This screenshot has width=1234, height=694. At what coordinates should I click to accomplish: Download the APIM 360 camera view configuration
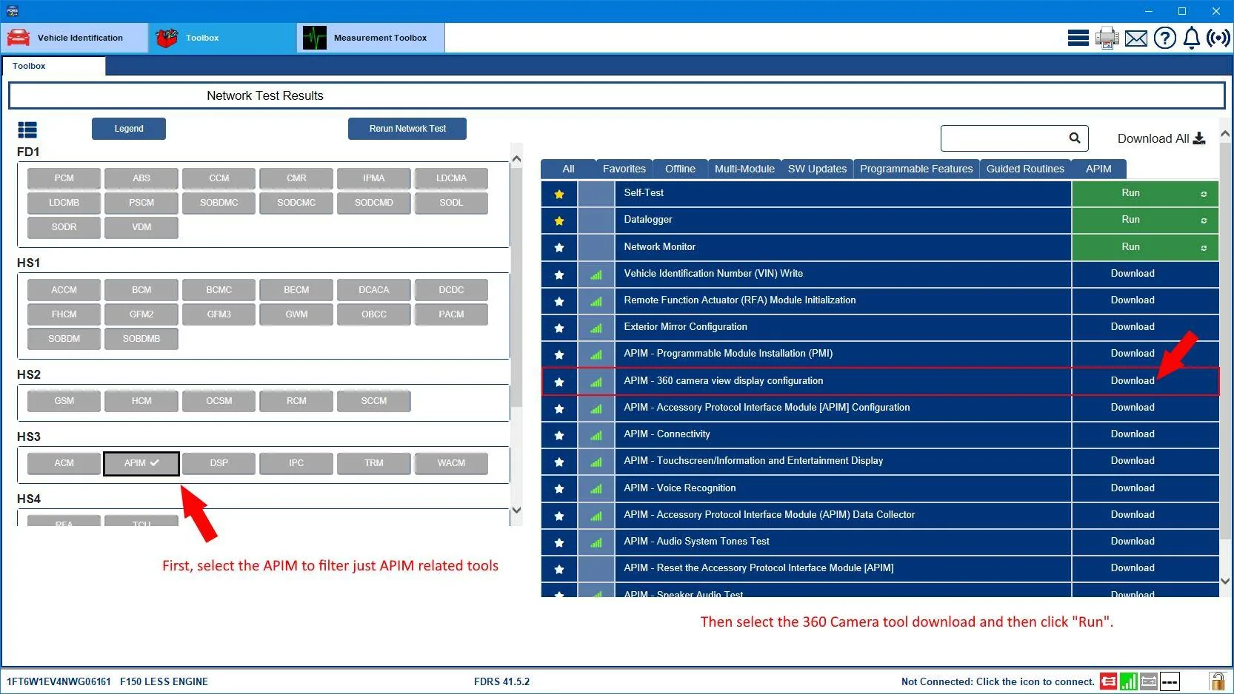[1132, 381]
